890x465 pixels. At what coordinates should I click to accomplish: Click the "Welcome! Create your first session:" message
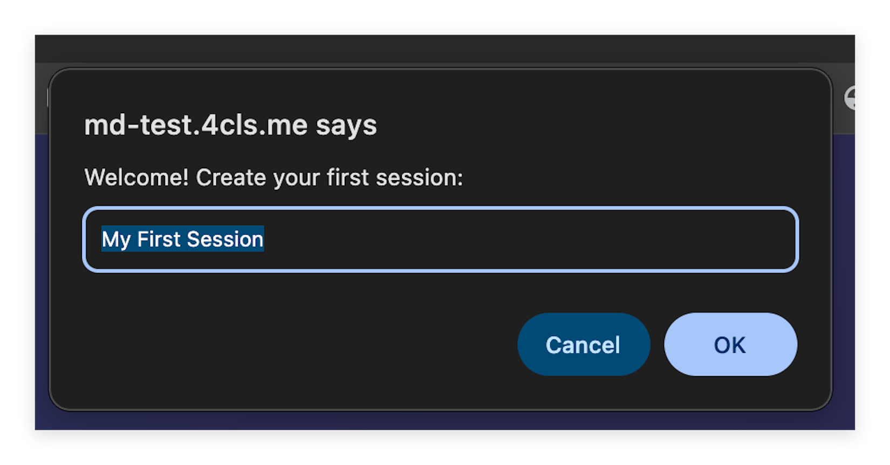[273, 177]
